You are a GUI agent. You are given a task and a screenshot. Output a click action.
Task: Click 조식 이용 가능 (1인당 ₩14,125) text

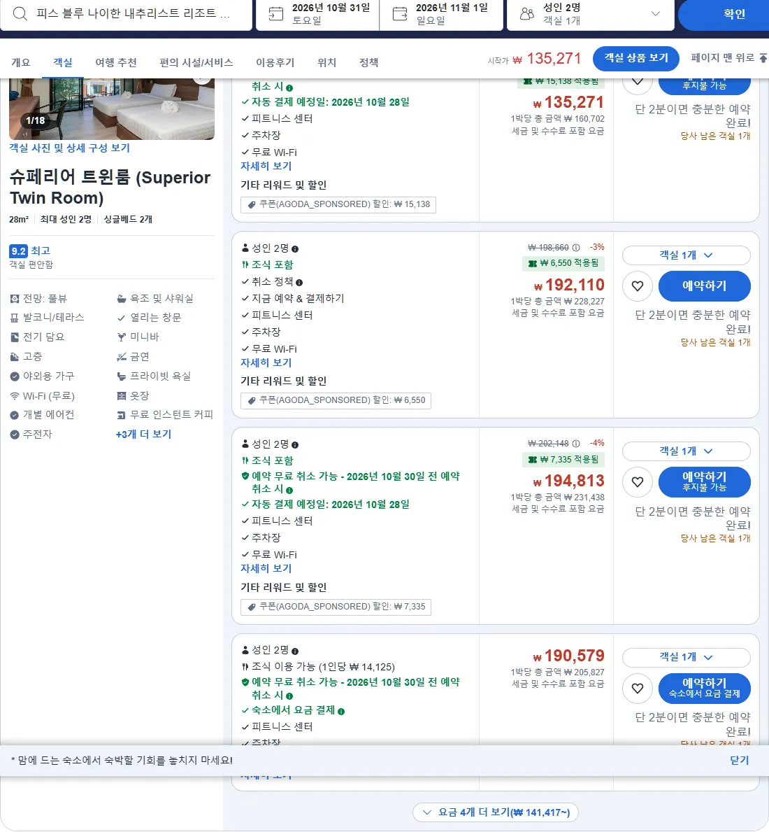click(x=323, y=667)
